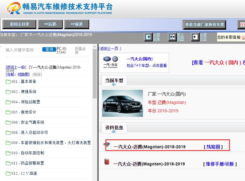Collapse the 资料信息 section arrow
The image size is (245, 181).
pos(114,131)
